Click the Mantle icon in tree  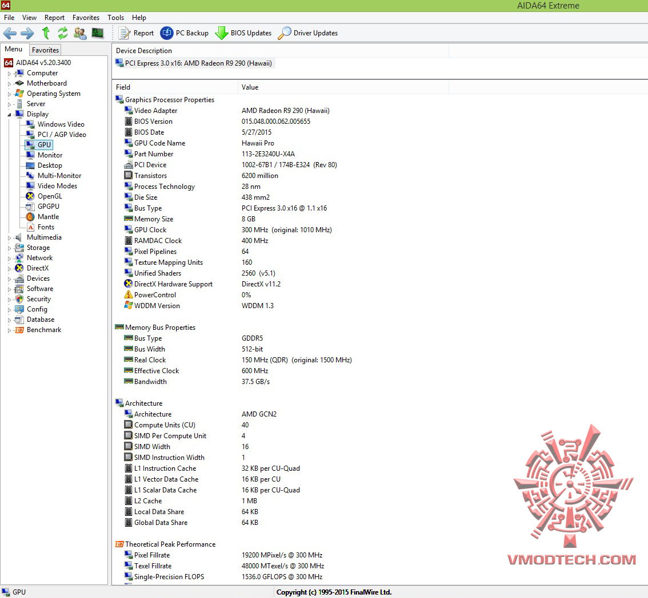click(x=30, y=217)
